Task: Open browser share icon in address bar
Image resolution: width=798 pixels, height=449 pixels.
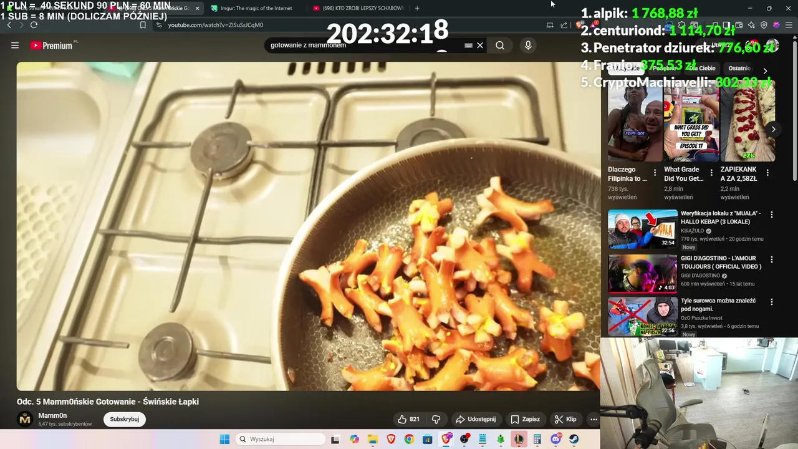Action: pos(564,25)
